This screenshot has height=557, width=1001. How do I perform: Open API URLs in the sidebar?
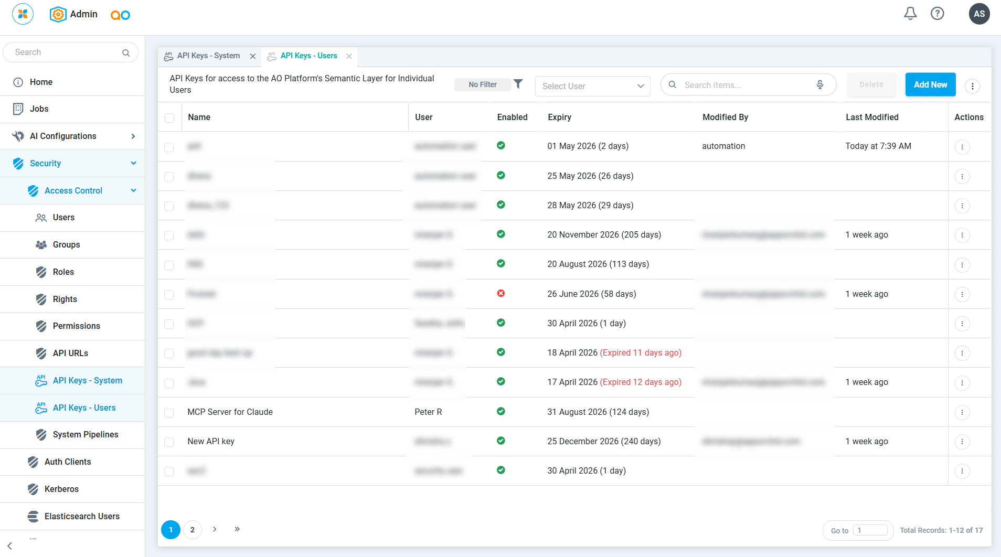click(72, 354)
